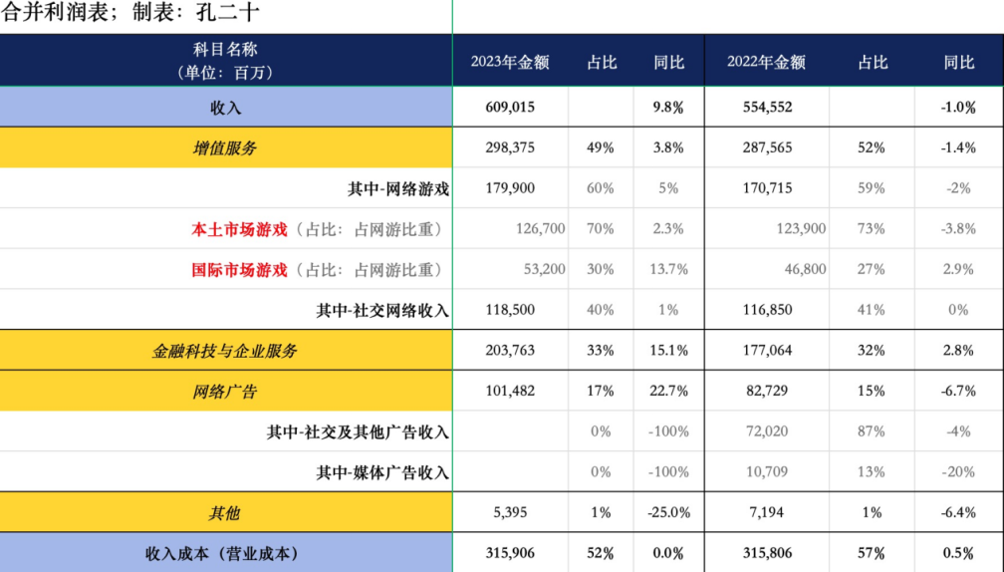
Task: Select the 其中-社交及其他广告收入 row label
Action: coord(358,432)
